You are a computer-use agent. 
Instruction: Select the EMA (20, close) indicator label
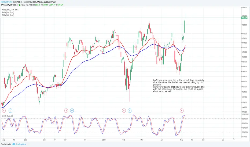click(x=8, y=12)
